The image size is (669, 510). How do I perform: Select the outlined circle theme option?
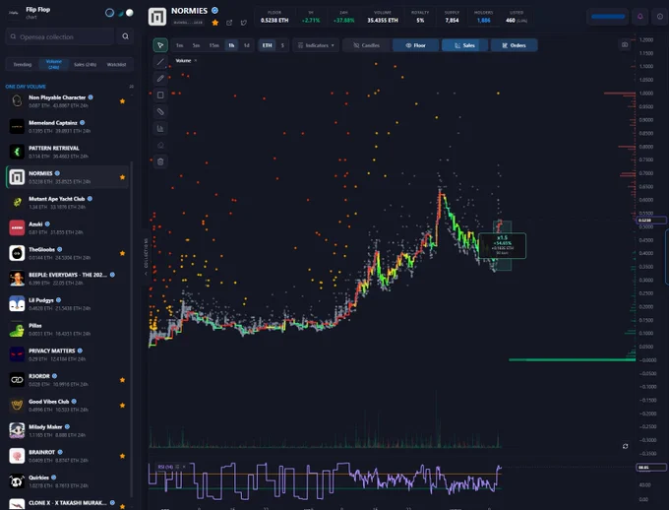pos(109,13)
